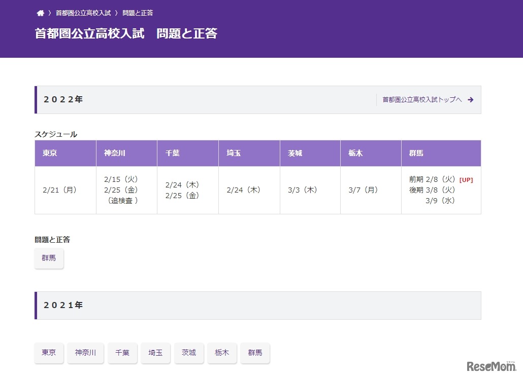Image resolution: width=523 pixels, height=378 pixels.
Task: Click the arrow icon beside 首都圏公立高校入試トップへ
Action: [x=471, y=100]
